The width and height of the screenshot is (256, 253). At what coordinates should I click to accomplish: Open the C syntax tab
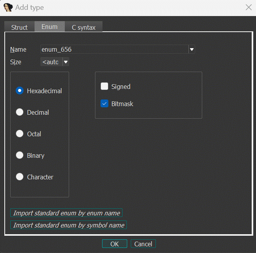(x=83, y=27)
